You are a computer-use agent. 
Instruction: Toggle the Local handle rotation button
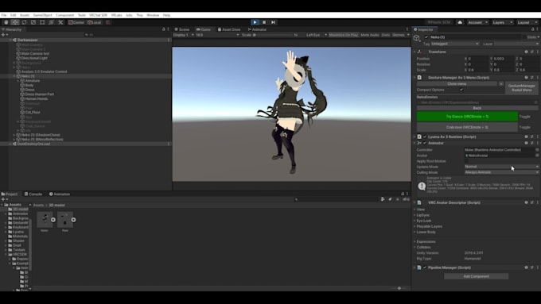click(94, 22)
